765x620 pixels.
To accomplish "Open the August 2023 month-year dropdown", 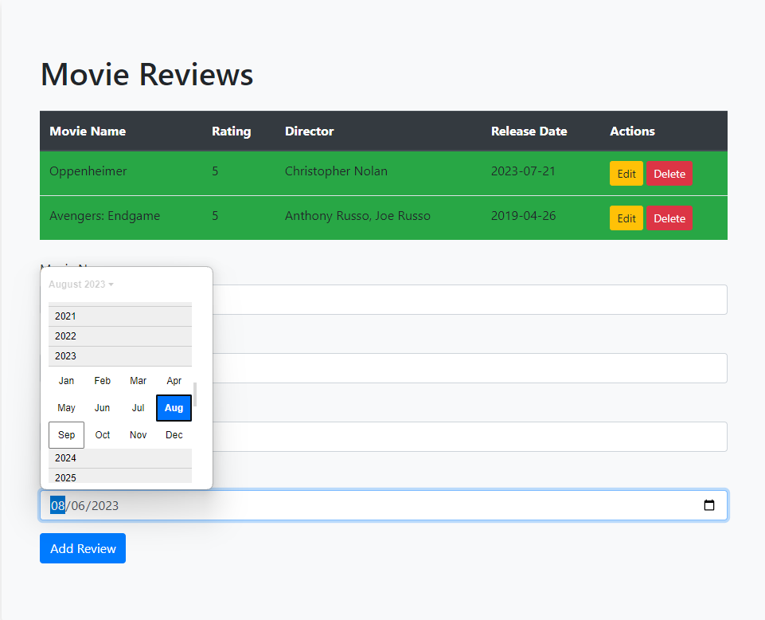I will (80, 284).
